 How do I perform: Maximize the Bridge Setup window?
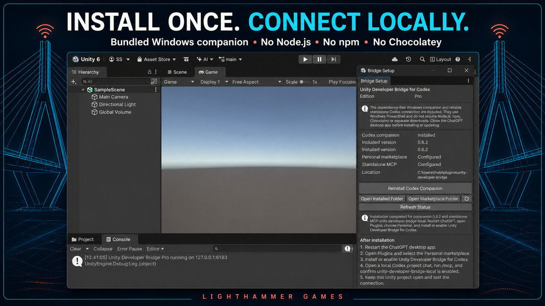click(x=450, y=70)
